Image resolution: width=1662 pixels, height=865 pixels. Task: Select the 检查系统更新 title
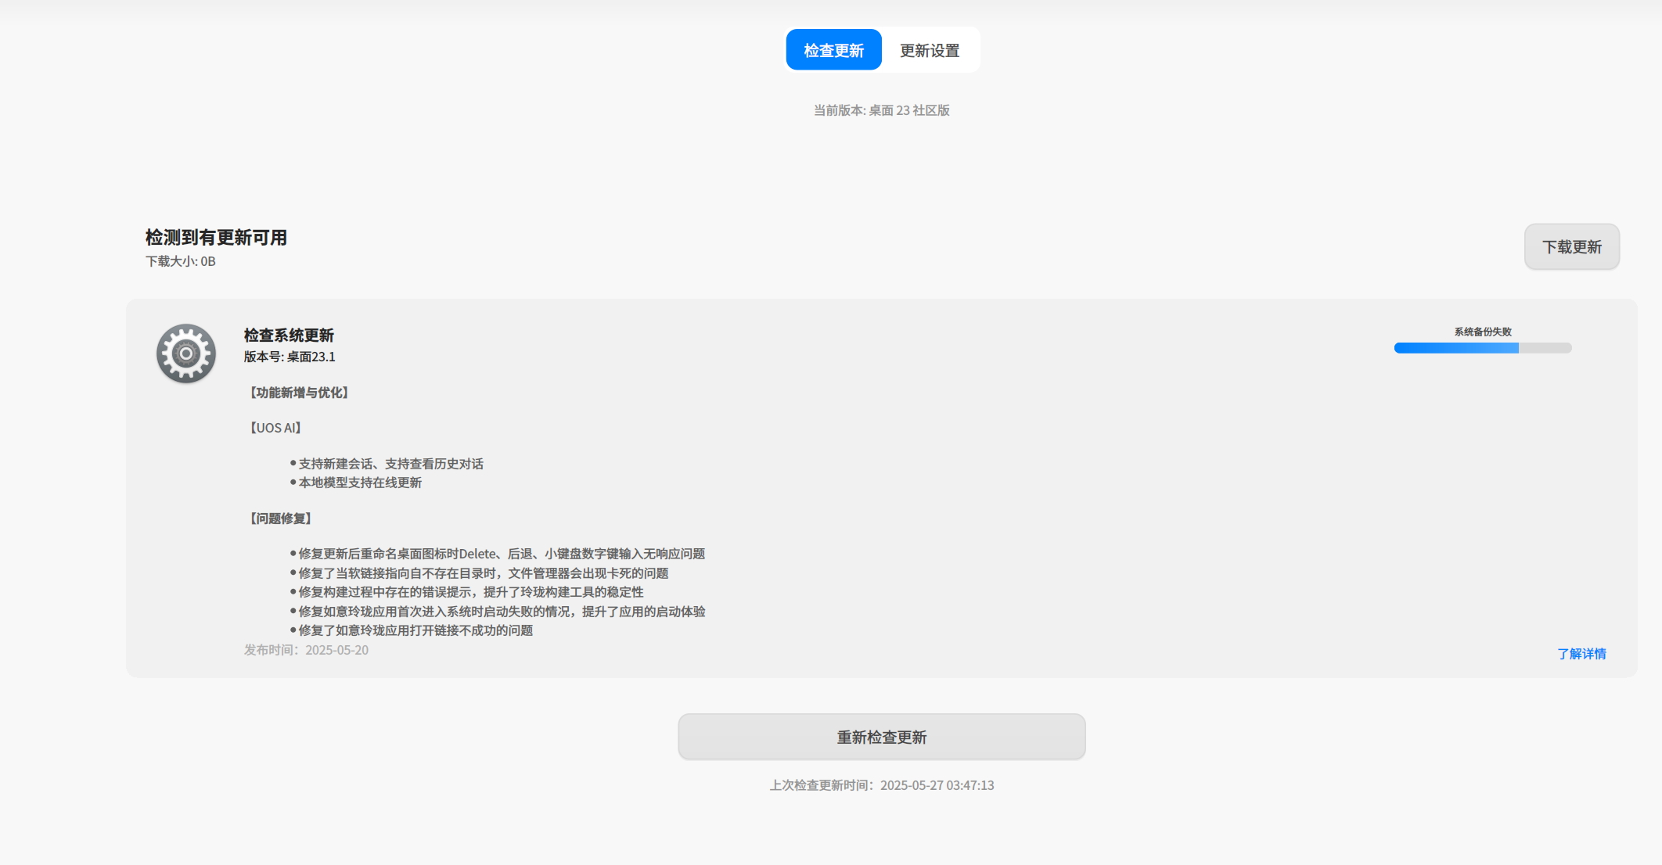point(289,336)
